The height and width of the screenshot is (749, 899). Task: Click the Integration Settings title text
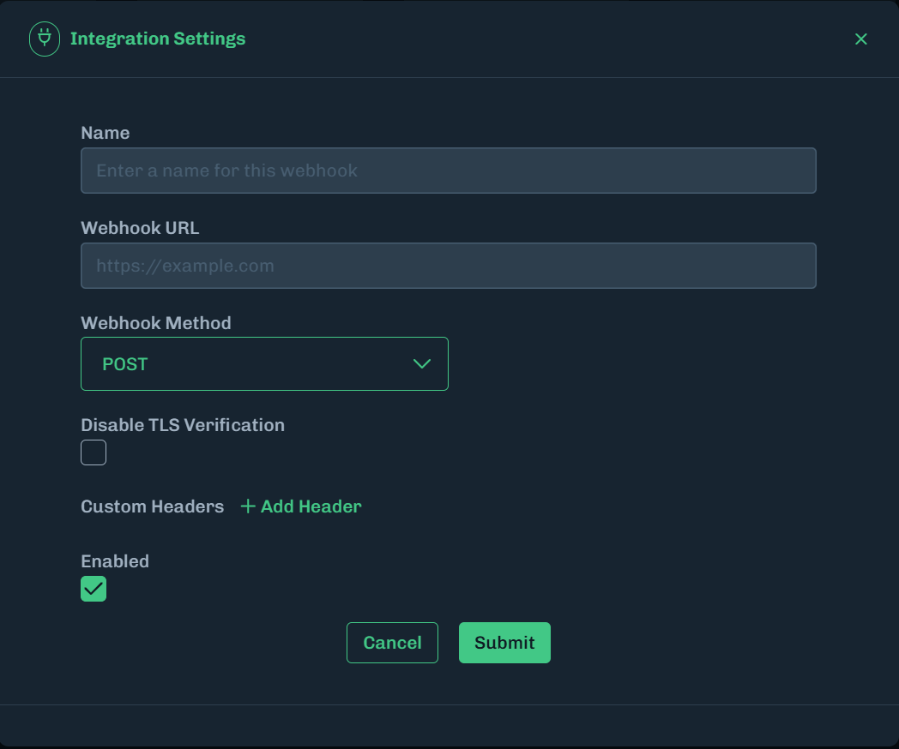158,39
